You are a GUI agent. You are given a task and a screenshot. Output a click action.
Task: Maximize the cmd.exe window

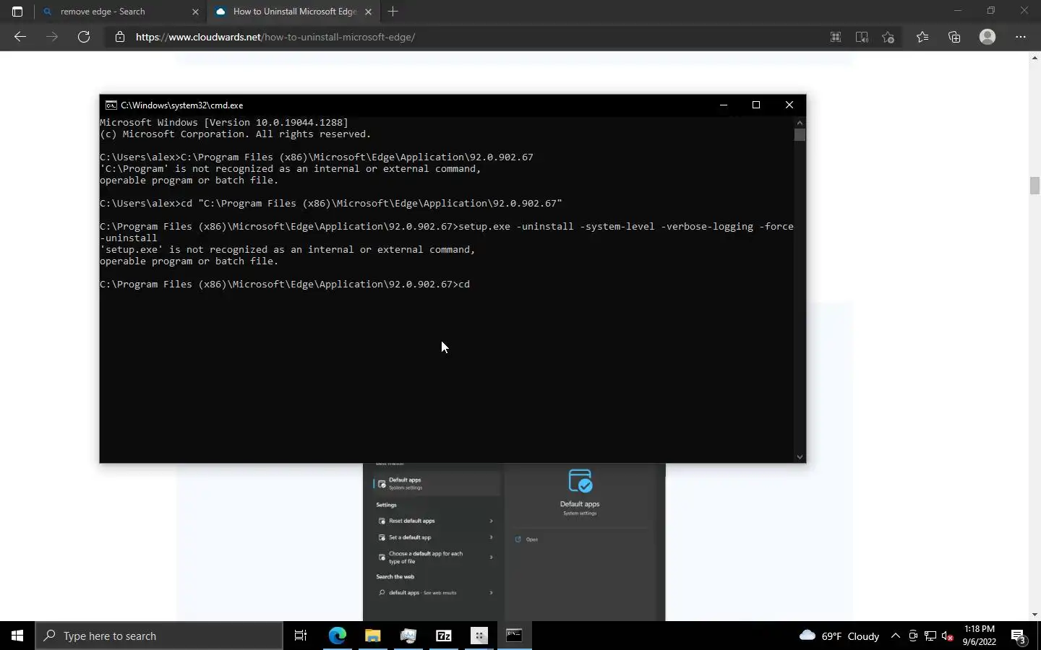pyautogui.click(x=756, y=105)
